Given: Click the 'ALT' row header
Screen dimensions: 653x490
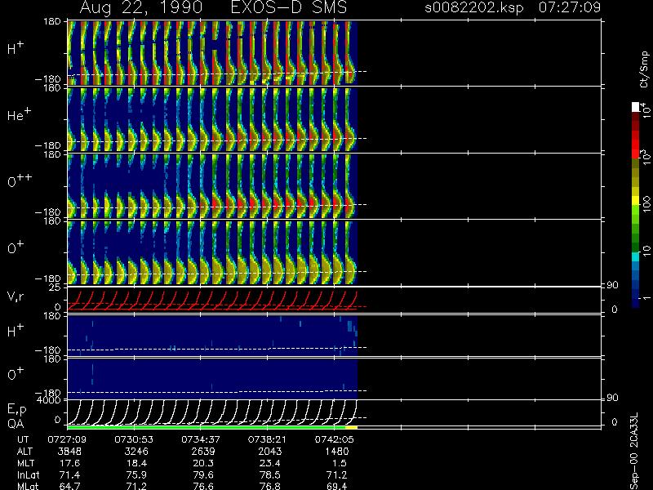Looking at the screenshot, I should [x=24, y=452].
